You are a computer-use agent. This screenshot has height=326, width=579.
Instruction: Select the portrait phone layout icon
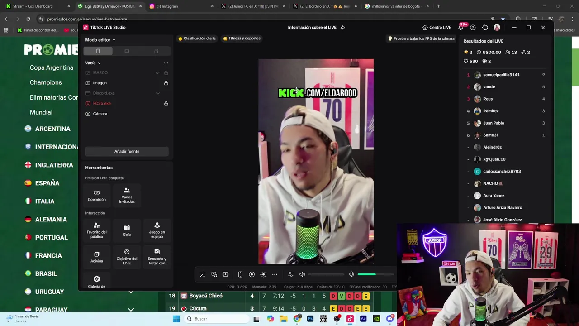98,51
